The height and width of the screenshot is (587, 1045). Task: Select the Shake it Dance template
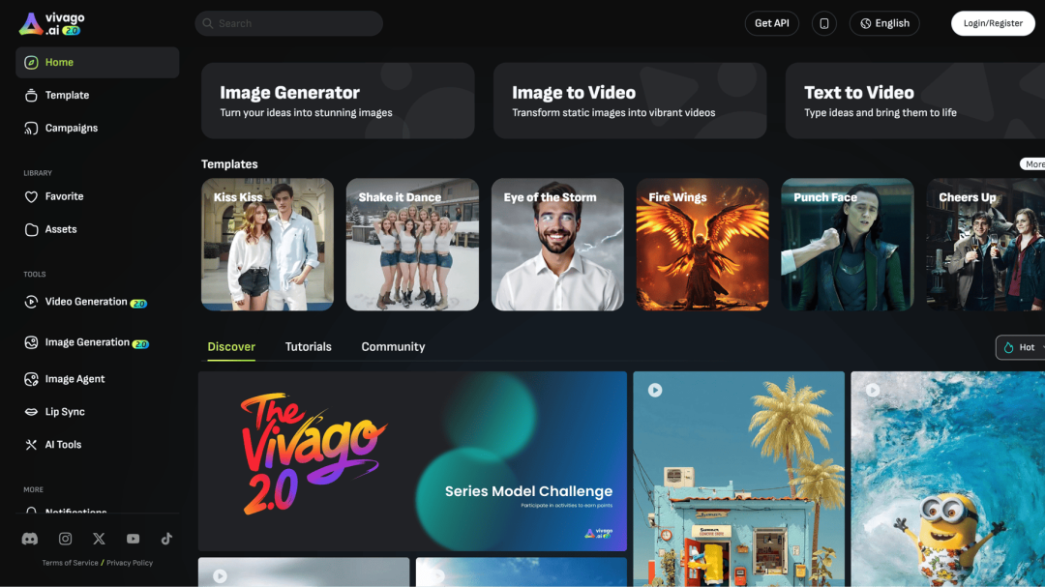pyautogui.click(x=412, y=245)
